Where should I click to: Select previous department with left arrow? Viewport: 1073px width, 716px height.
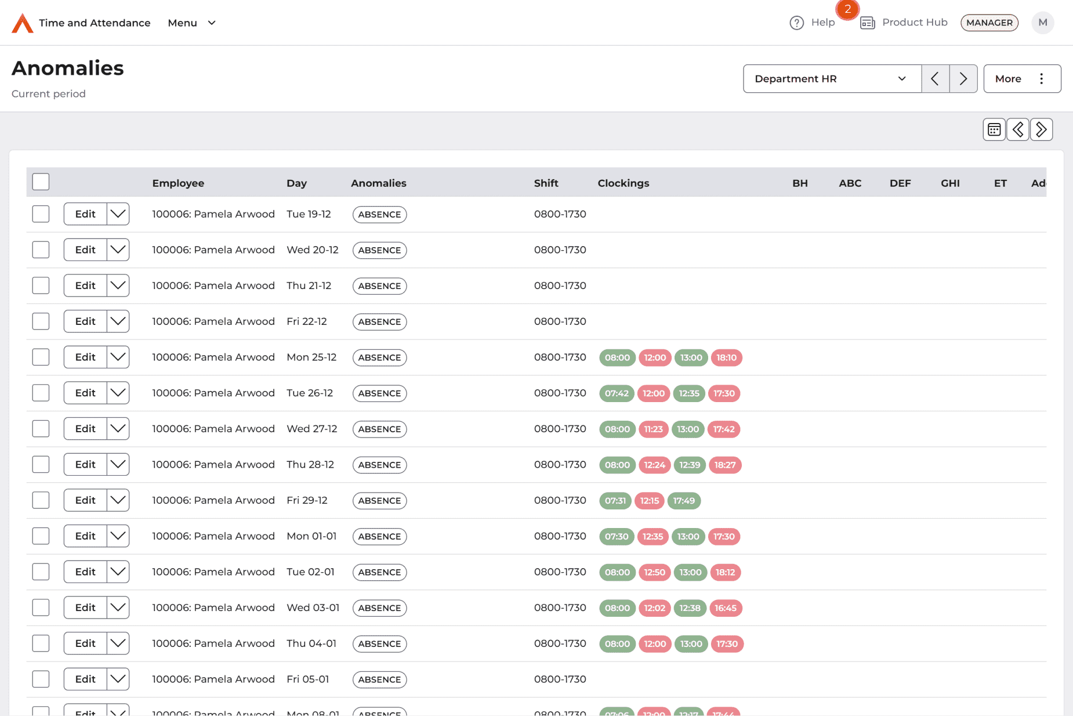coord(935,79)
